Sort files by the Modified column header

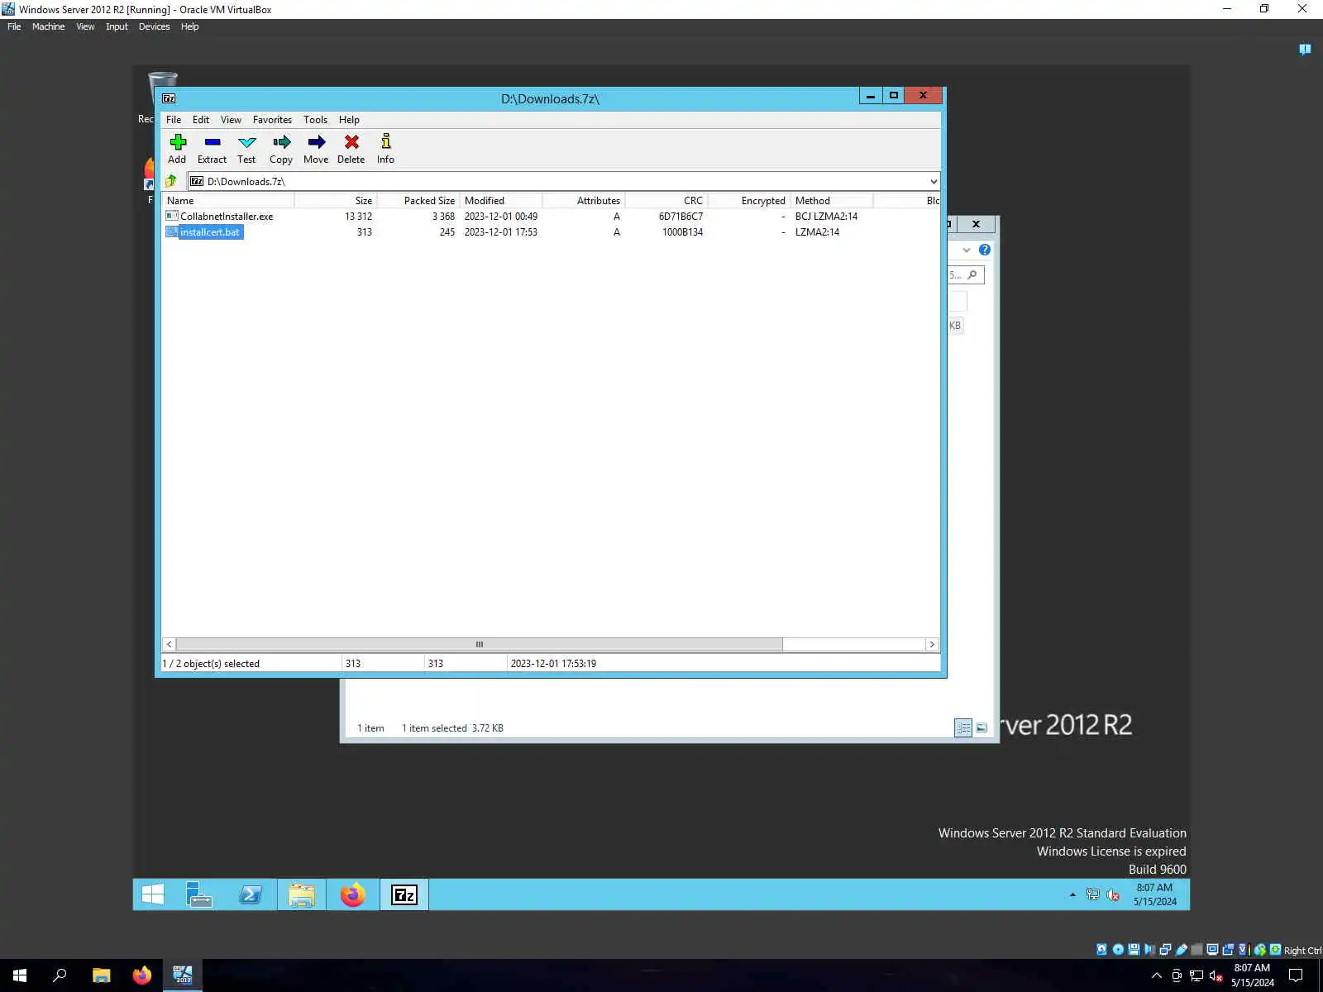(x=501, y=201)
